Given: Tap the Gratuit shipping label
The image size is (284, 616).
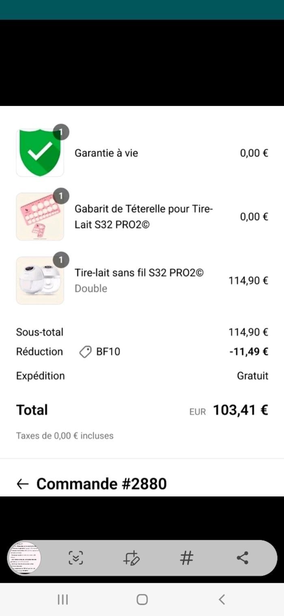Looking at the screenshot, I should coord(252,376).
